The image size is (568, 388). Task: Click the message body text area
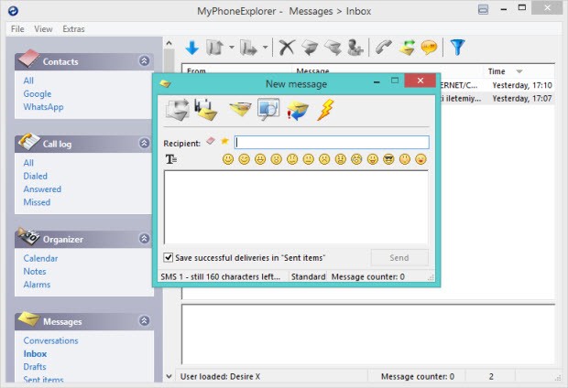296,208
